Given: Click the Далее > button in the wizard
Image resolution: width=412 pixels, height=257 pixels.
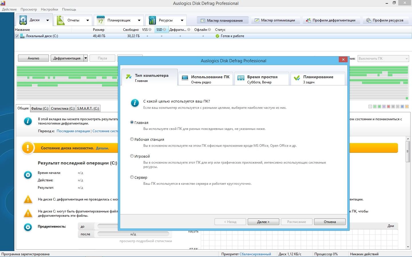Looking at the screenshot, I should (263, 222).
